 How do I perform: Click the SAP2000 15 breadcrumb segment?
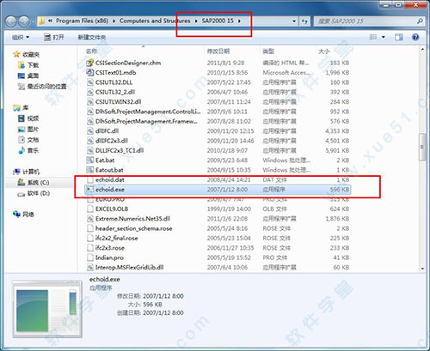[218, 21]
